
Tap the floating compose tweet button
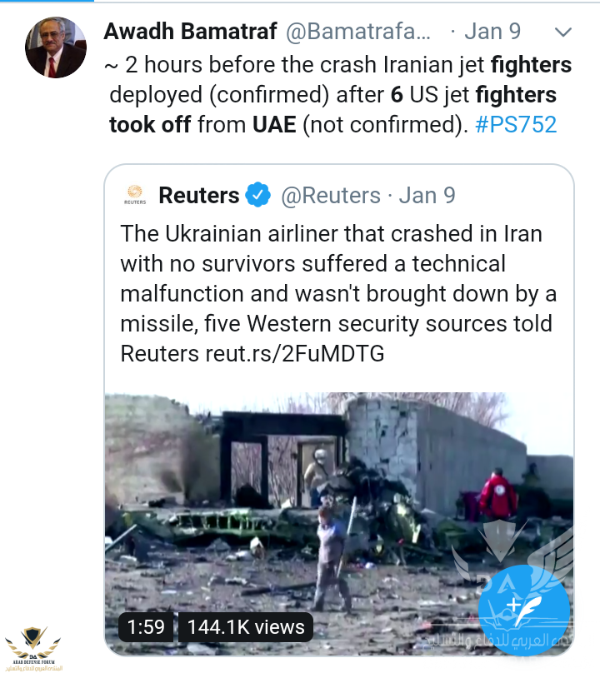tap(523, 602)
